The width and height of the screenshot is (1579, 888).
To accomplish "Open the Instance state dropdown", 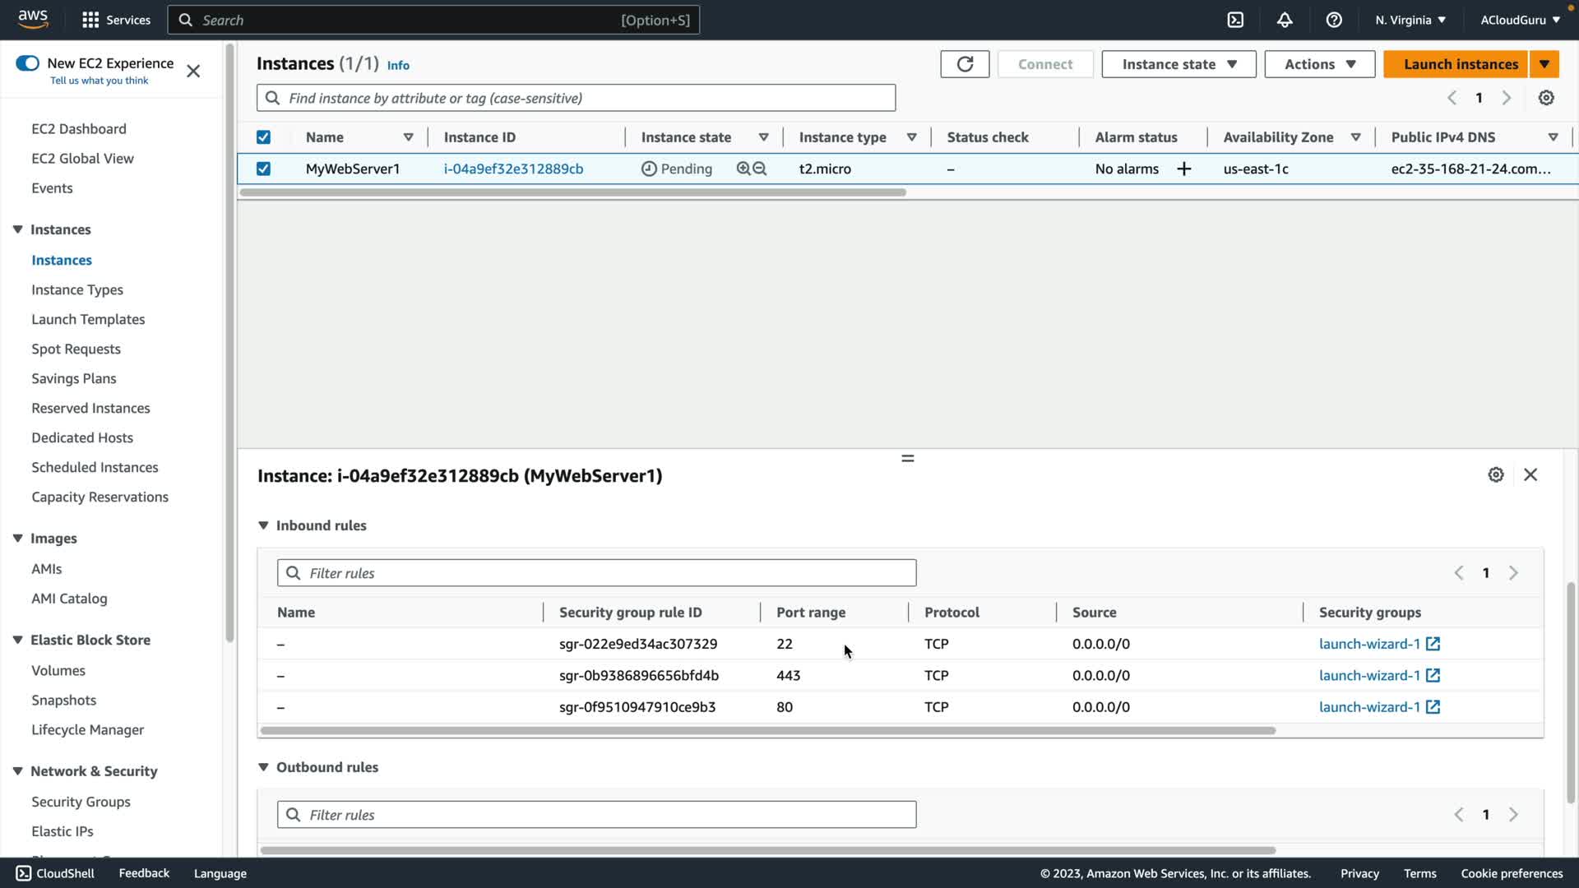I will click(x=1178, y=64).
